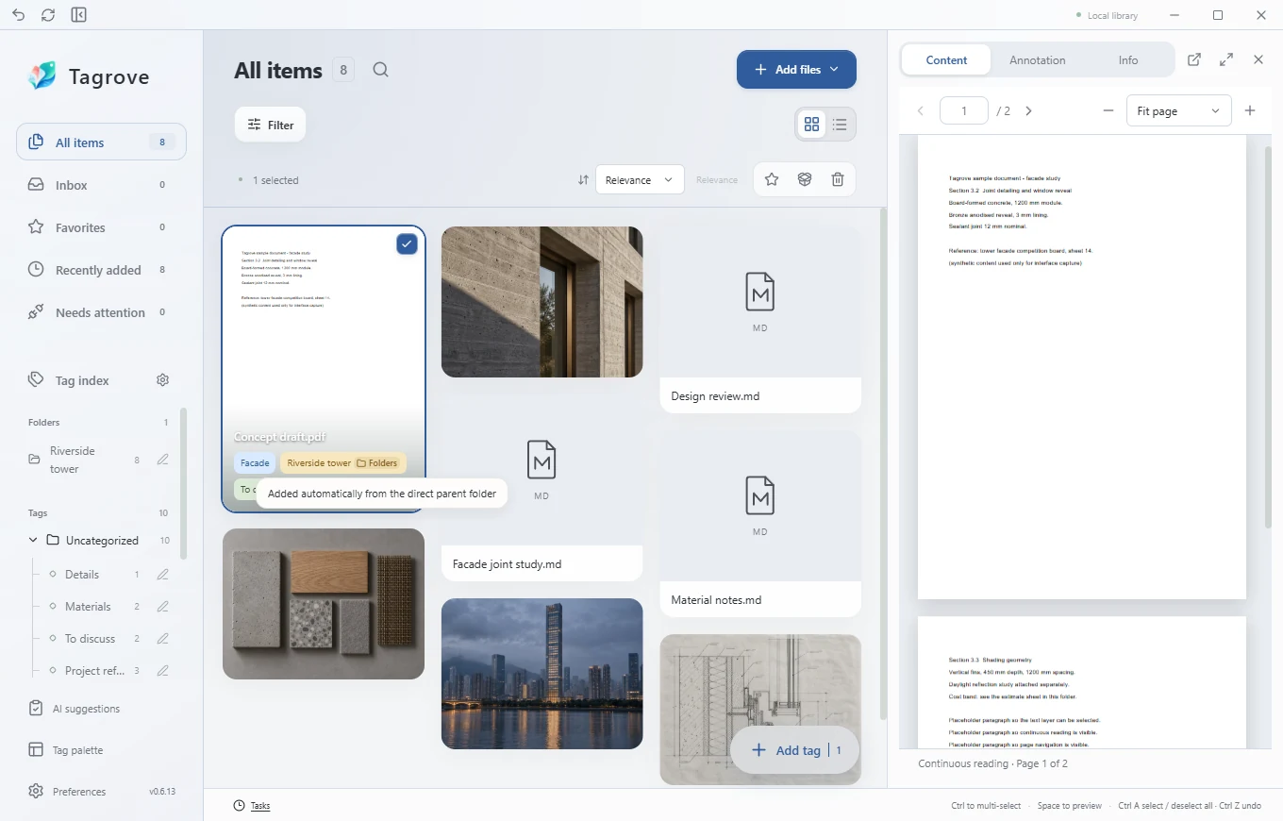Open Recently added in sidebar

click(x=101, y=270)
